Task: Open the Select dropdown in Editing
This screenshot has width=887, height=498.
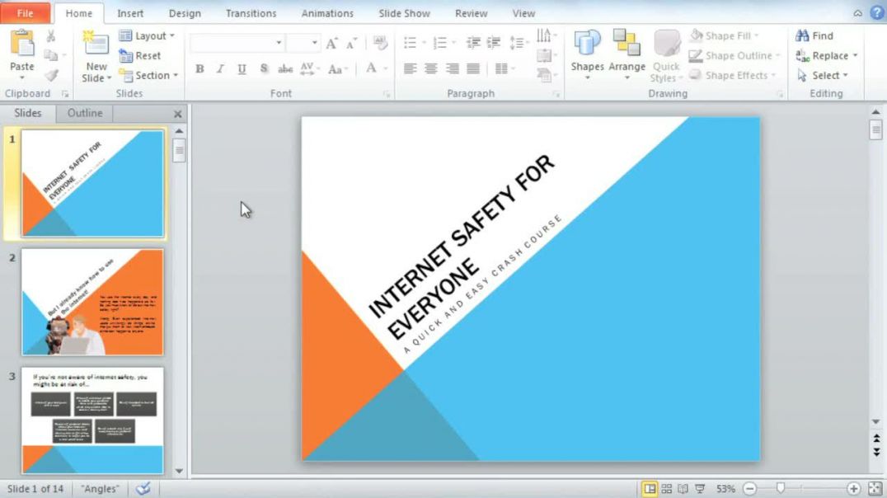Action: 823,75
